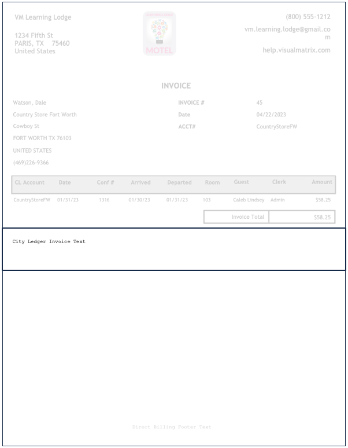
Task: Click the VM Learning Lodge header name
Action: [x=43, y=17]
